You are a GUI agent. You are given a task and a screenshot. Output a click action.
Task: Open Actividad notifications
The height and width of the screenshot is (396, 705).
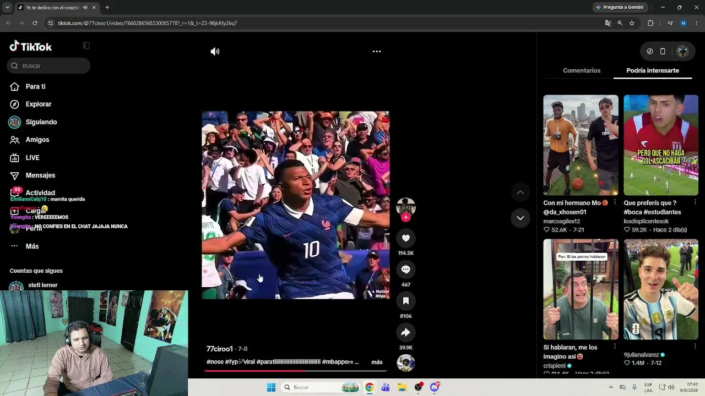(40, 193)
